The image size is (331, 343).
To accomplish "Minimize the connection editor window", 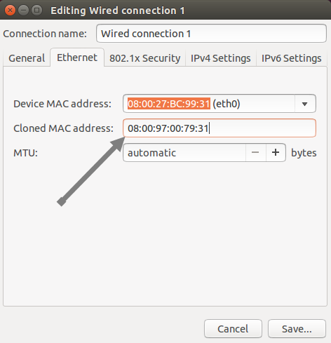I will (x=23, y=11).
